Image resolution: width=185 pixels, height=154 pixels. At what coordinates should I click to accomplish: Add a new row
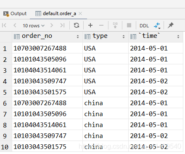click(90, 25)
